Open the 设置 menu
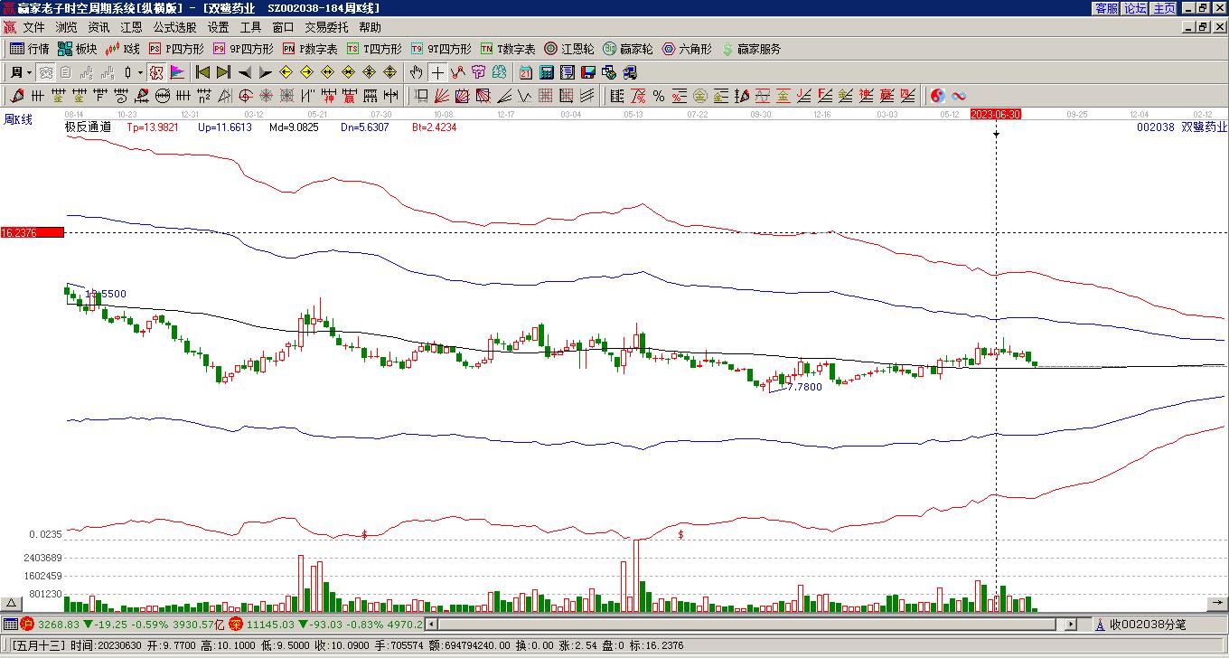This screenshot has height=658, width=1229. (x=218, y=28)
